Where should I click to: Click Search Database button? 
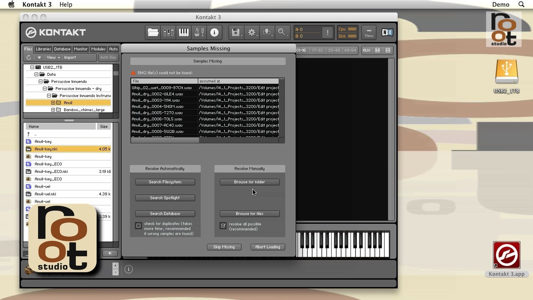coord(165,214)
